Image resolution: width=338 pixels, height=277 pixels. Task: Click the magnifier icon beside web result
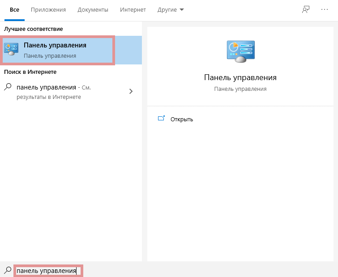tap(8, 87)
